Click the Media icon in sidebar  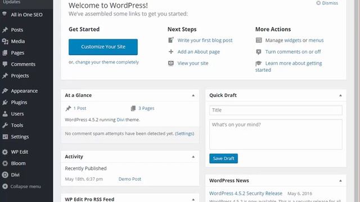[x=5, y=41]
